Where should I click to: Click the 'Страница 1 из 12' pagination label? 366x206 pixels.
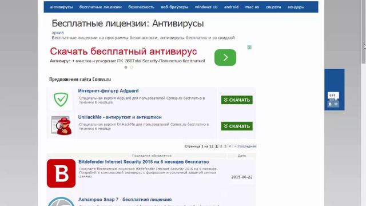pyautogui.click(x=199, y=146)
